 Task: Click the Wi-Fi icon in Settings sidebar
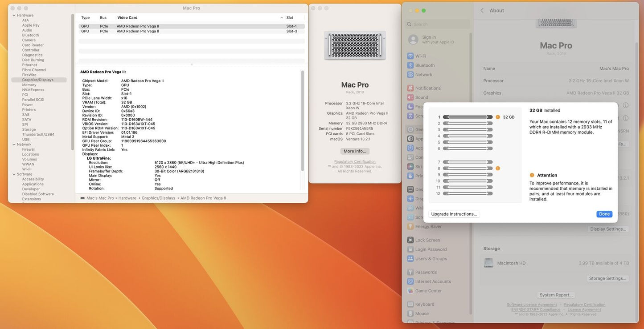tap(410, 56)
